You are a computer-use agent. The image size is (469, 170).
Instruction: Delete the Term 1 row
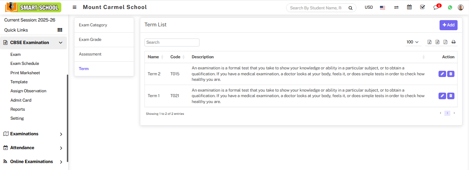(x=451, y=96)
